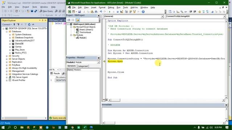
Task: Click List Properties/Methods icon in Edit toolbar
Action: [170, 12]
